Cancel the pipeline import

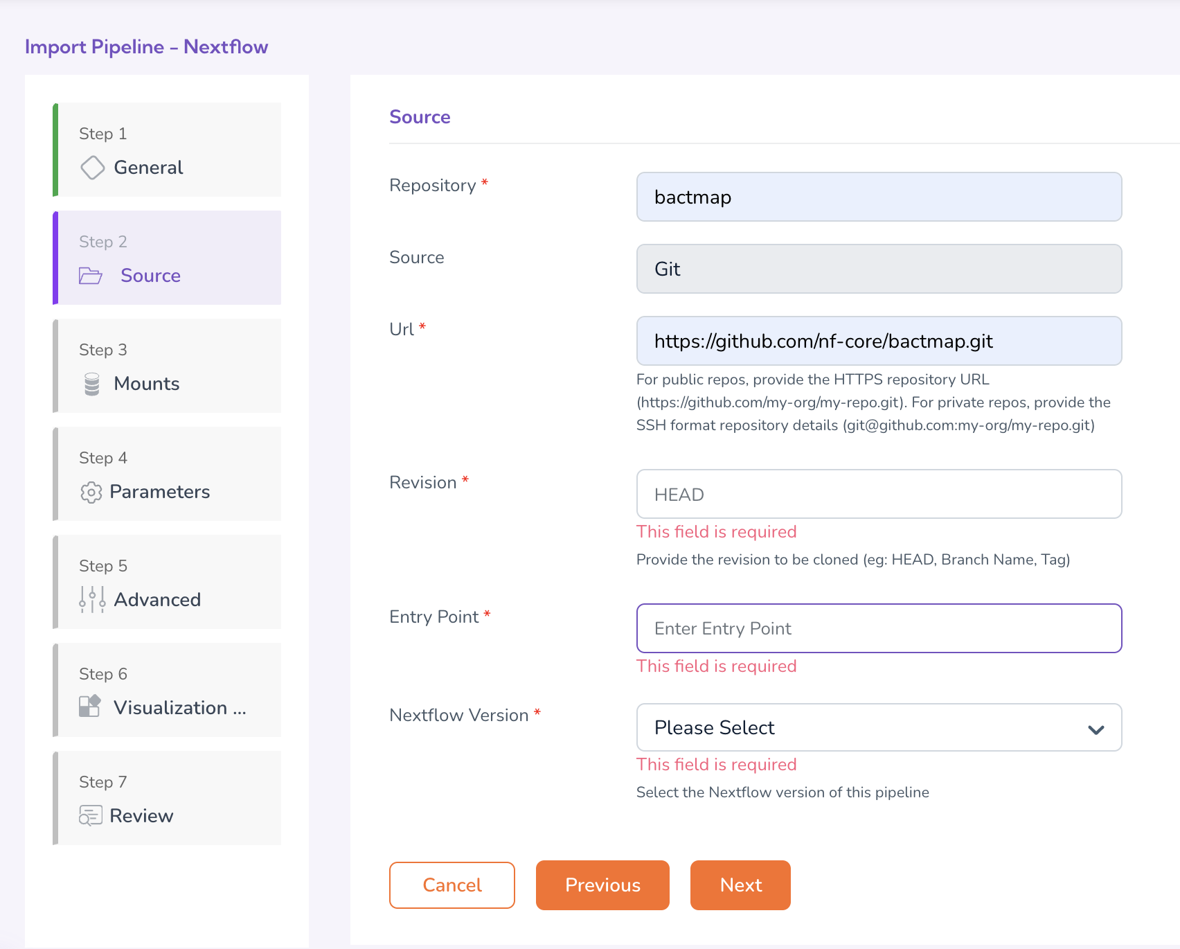452,885
